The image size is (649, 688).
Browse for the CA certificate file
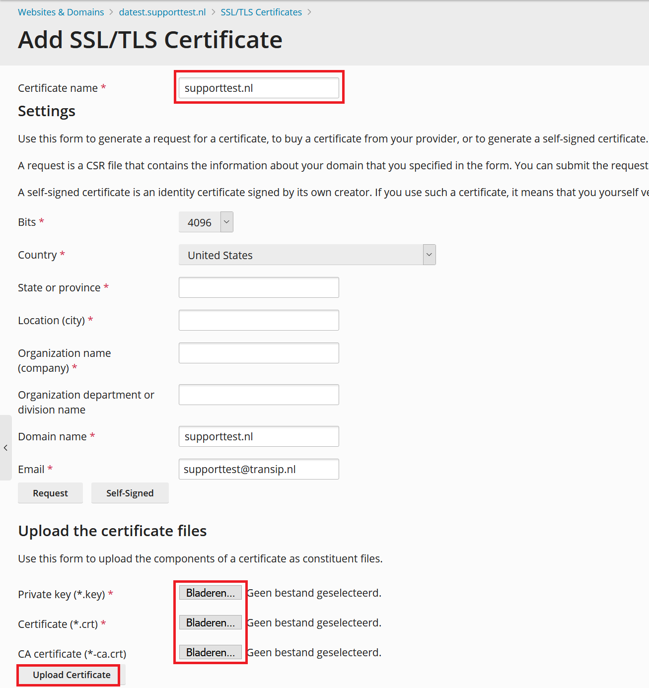coord(211,652)
